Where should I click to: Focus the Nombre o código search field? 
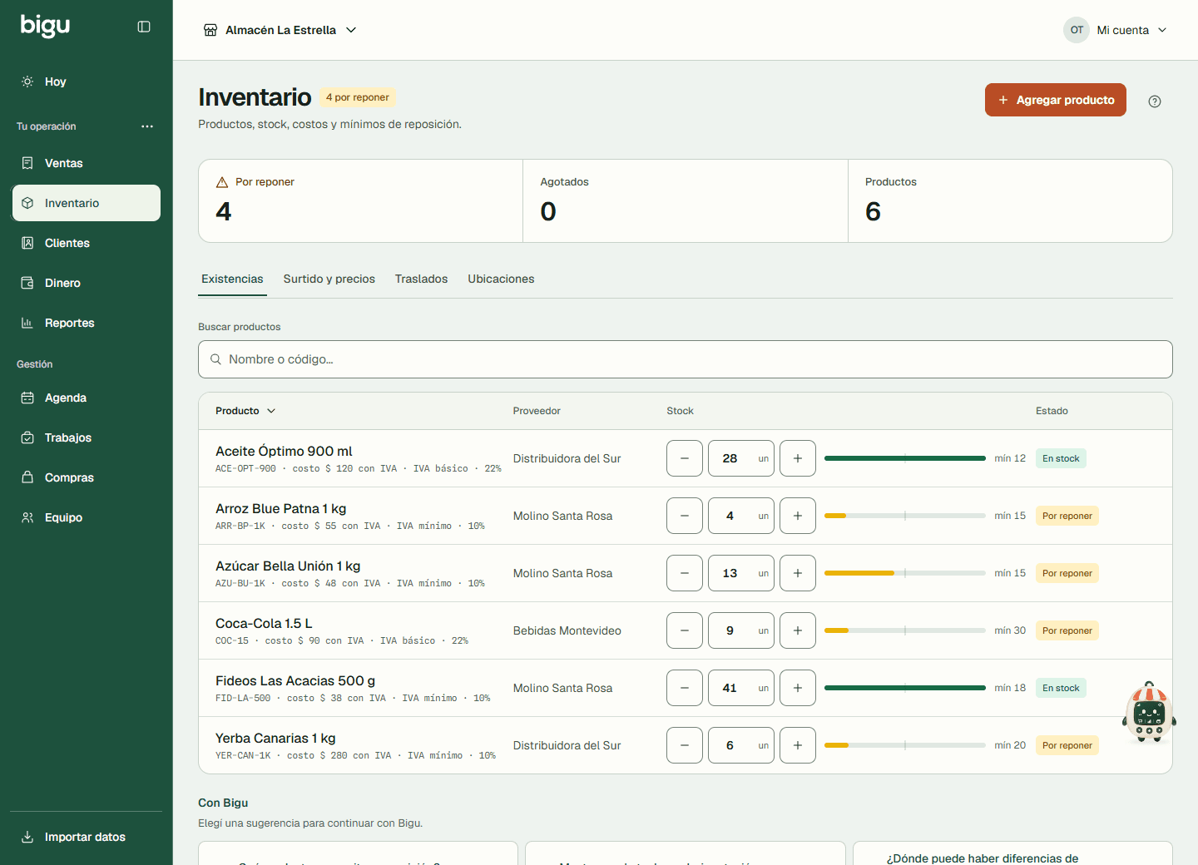click(x=686, y=359)
